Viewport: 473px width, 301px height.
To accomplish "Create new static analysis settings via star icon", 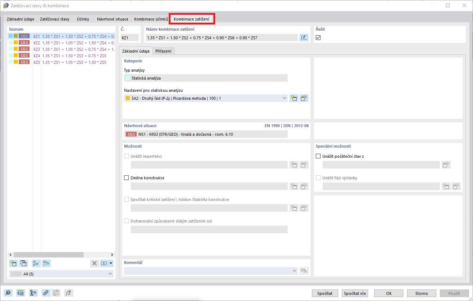I will pos(294,98).
